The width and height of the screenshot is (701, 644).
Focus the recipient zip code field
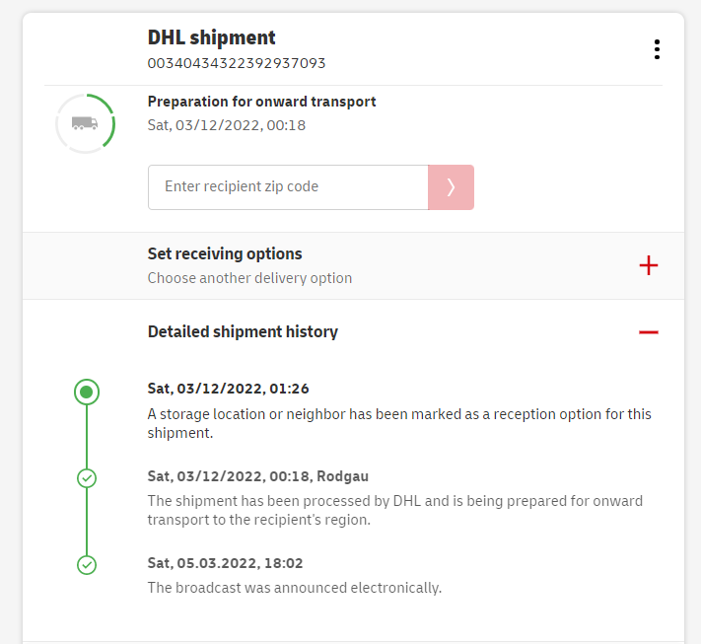(288, 187)
